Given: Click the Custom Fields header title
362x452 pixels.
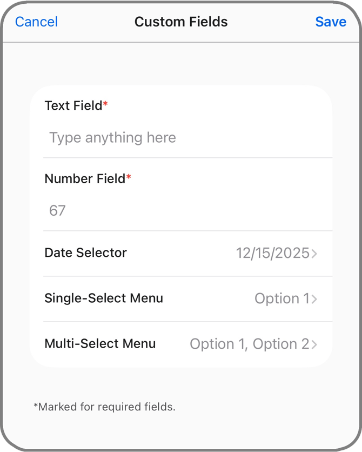Looking at the screenshot, I should point(181,22).
